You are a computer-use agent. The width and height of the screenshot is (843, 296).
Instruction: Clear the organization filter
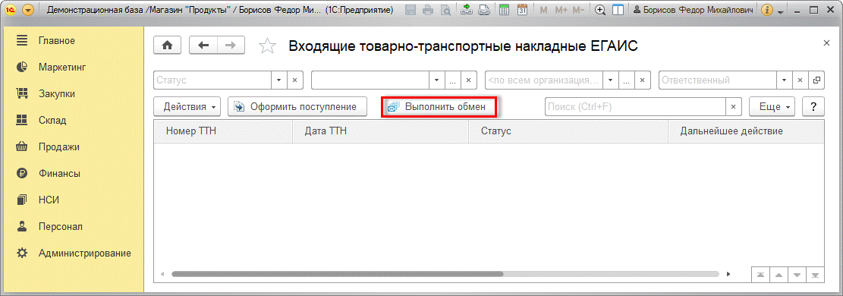coord(643,80)
